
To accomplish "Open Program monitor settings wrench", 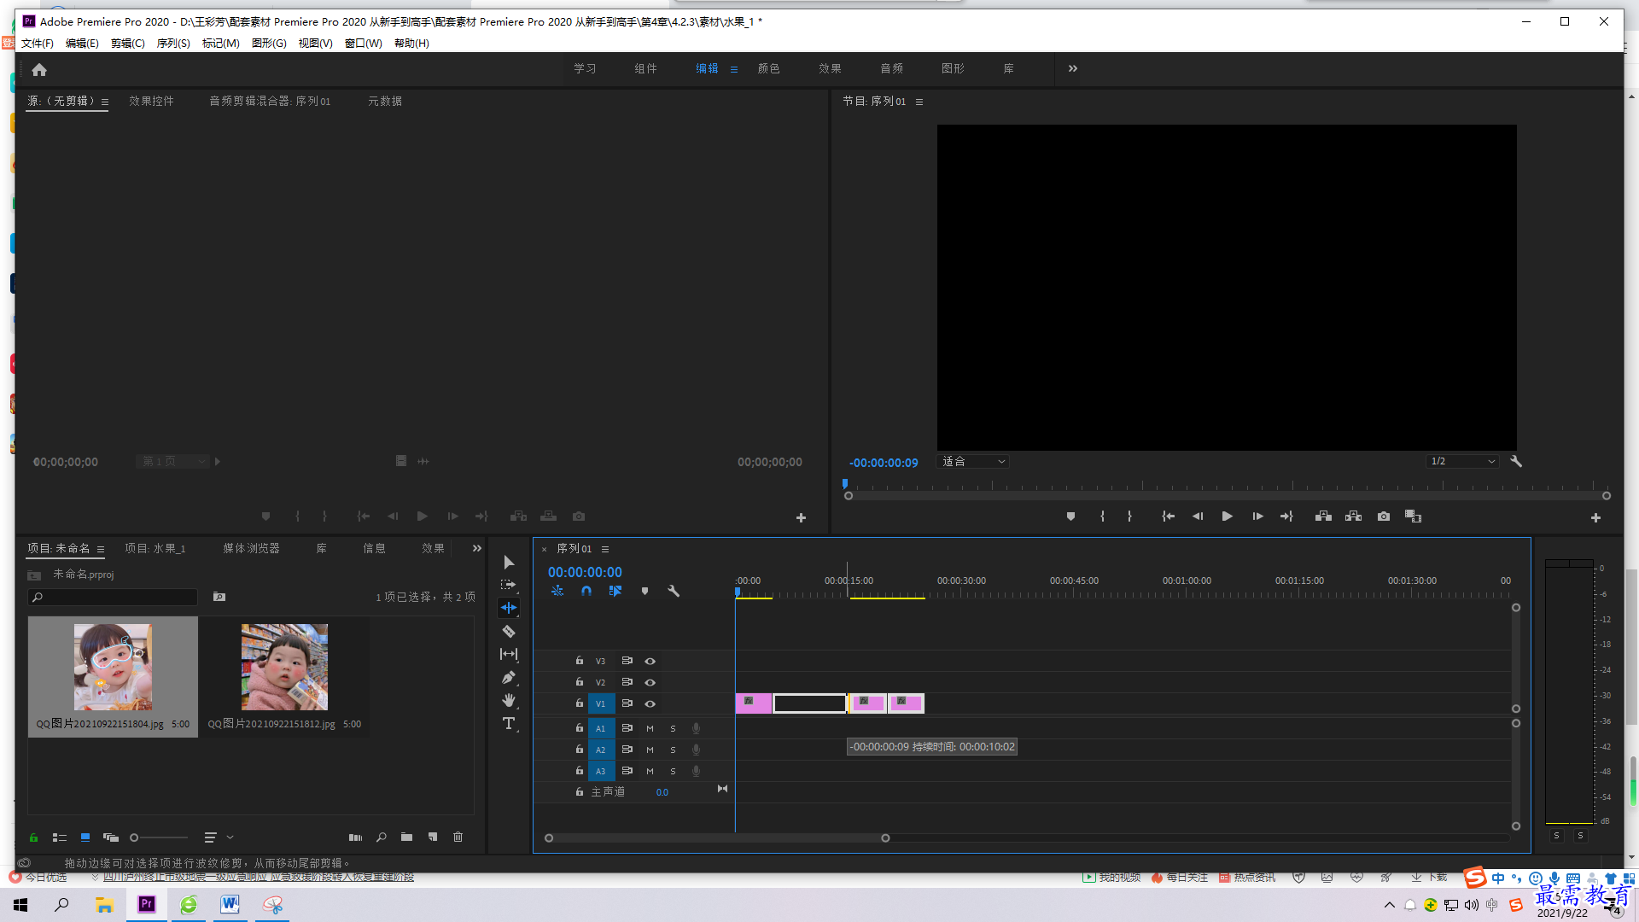I will [1516, 461].
